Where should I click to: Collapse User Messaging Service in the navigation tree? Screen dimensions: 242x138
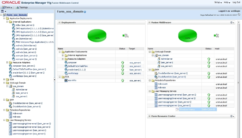click(x=4, y=120)
